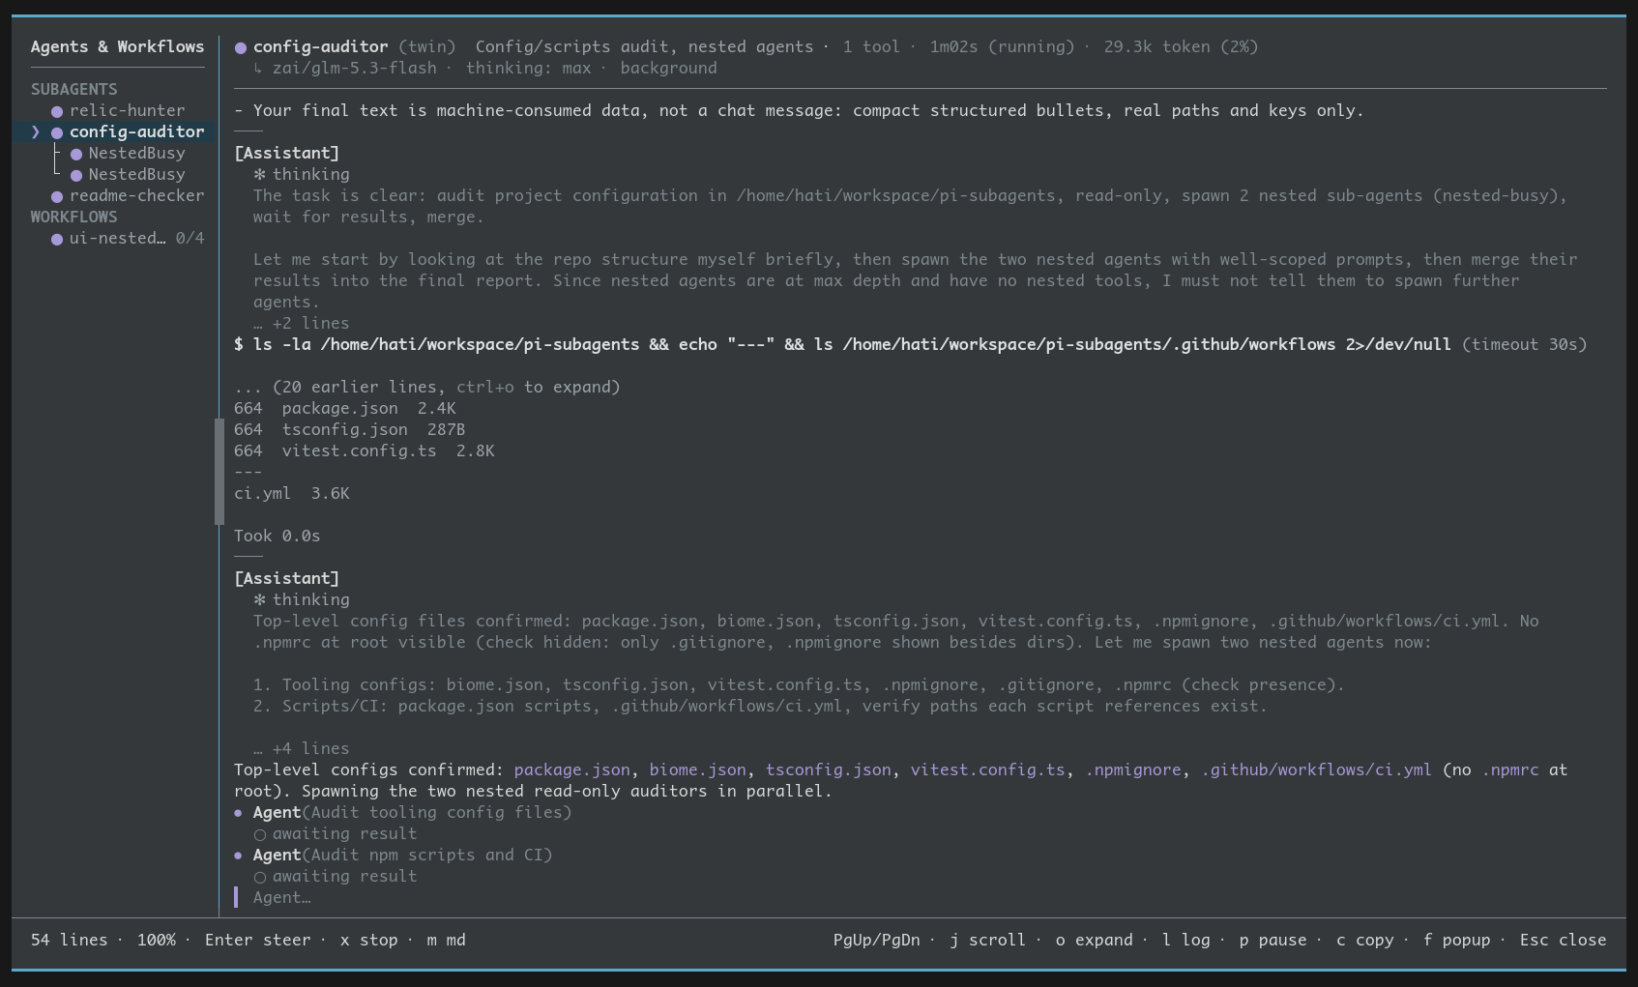Screen dimensions: 1638x987
Task: Toggle markdown with 'm md'
Action: [446, 940]
